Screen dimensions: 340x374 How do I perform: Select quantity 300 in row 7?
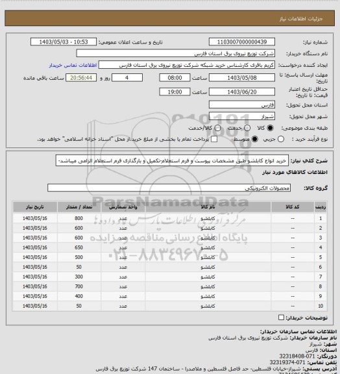pos(79,277)
